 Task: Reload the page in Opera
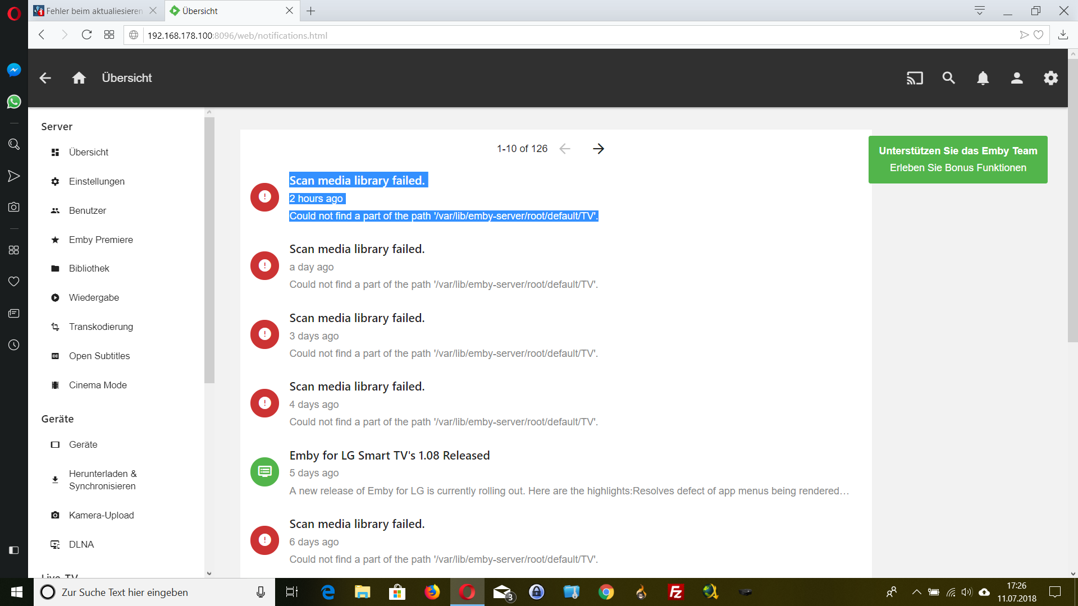tap(86, 35)
